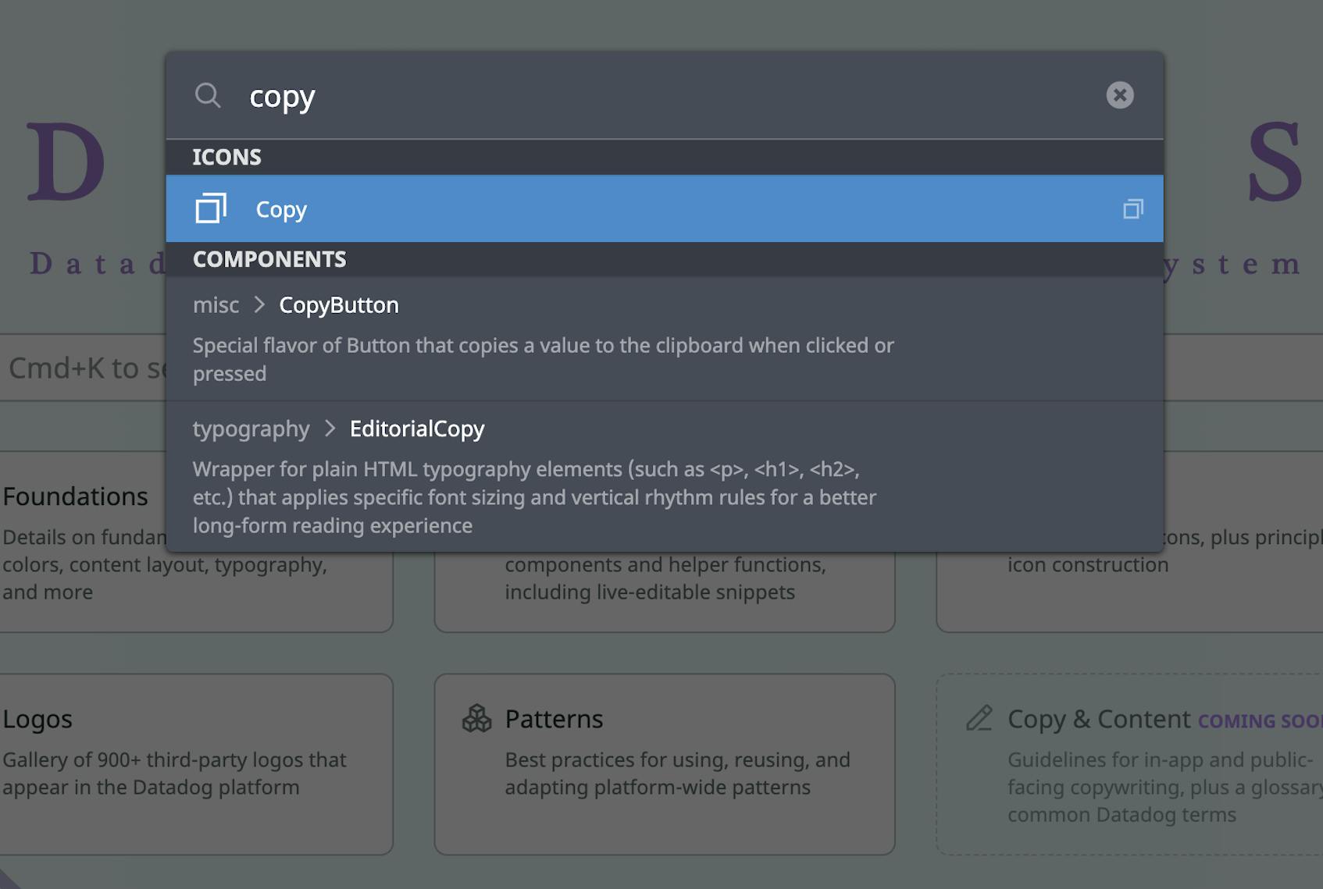Screen dimensions: 1323x889
Task: Expand the chevron after misc breadcrumb
Action: 259,305
